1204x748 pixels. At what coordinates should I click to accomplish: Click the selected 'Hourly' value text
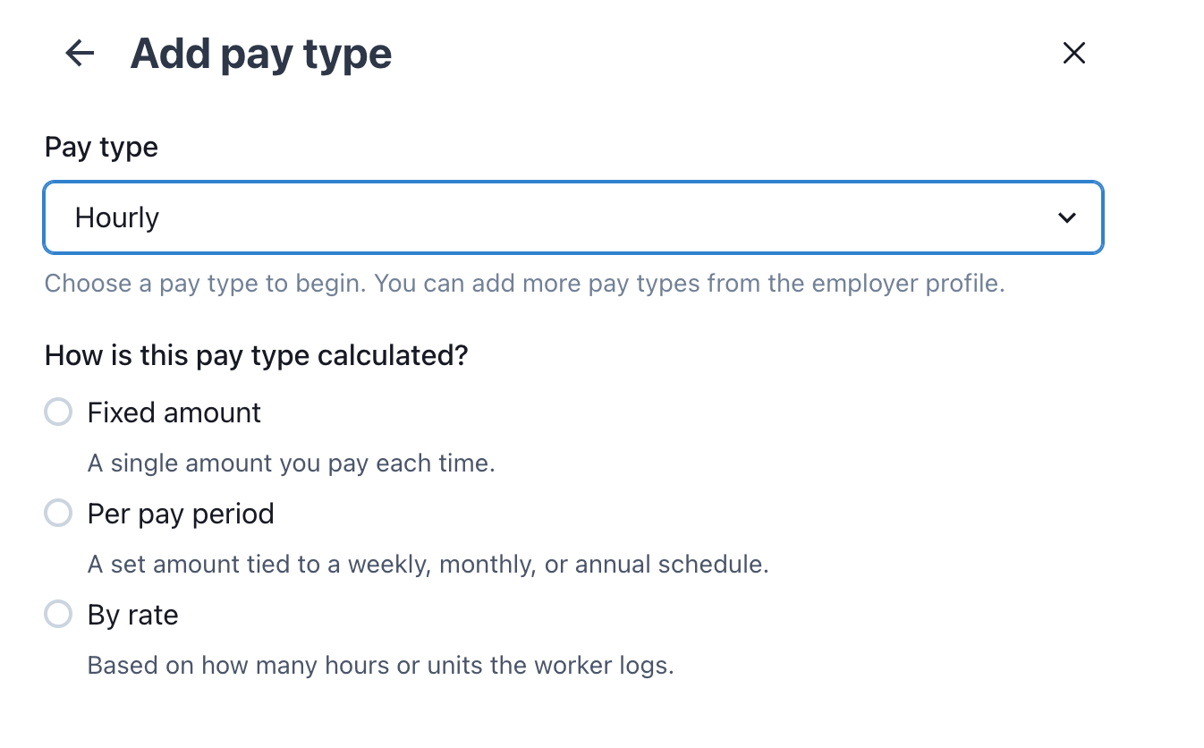(117, 217)
